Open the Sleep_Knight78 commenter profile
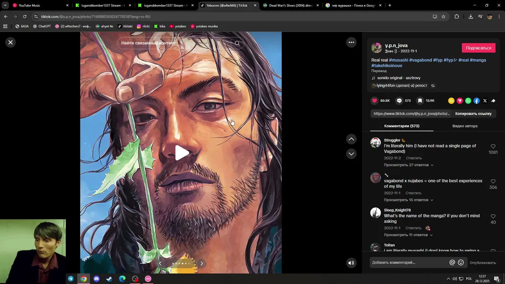Screen dimensions: 505x284 tap(397, 210)
